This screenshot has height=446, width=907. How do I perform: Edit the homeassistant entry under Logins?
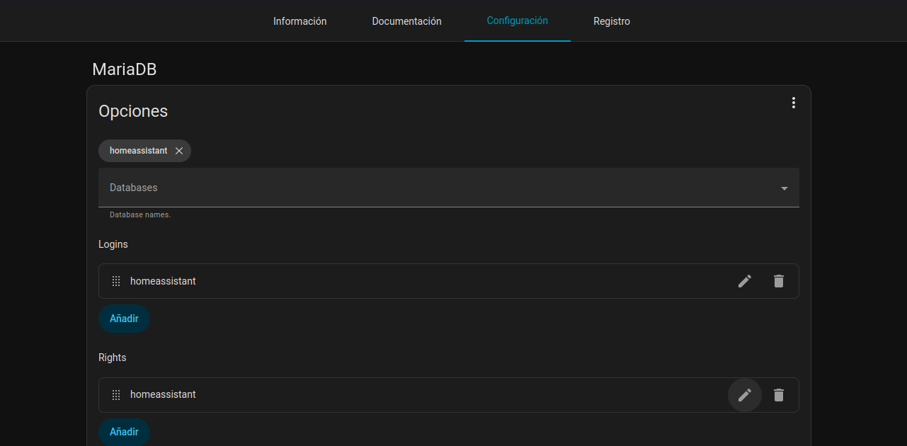tap(744, 281)
